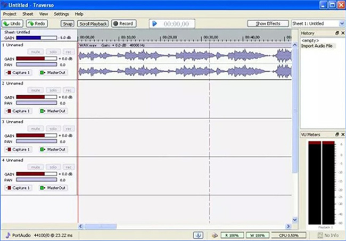Select Import Audio File in History list
Image resolution: width=346 pixels, height=241 pixels.
click(x=317, y=46)
